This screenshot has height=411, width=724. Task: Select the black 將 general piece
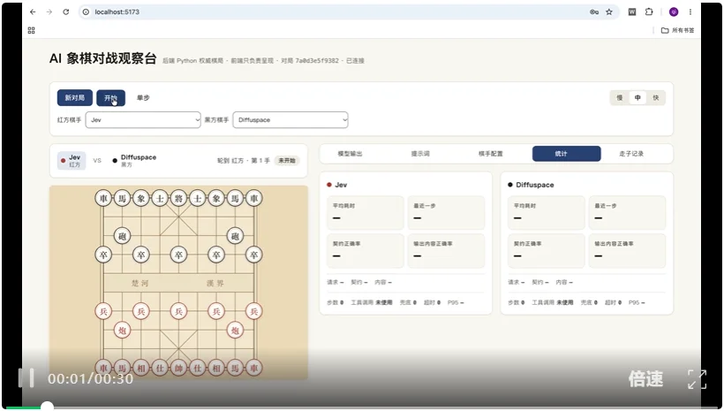tap(178, 198)
